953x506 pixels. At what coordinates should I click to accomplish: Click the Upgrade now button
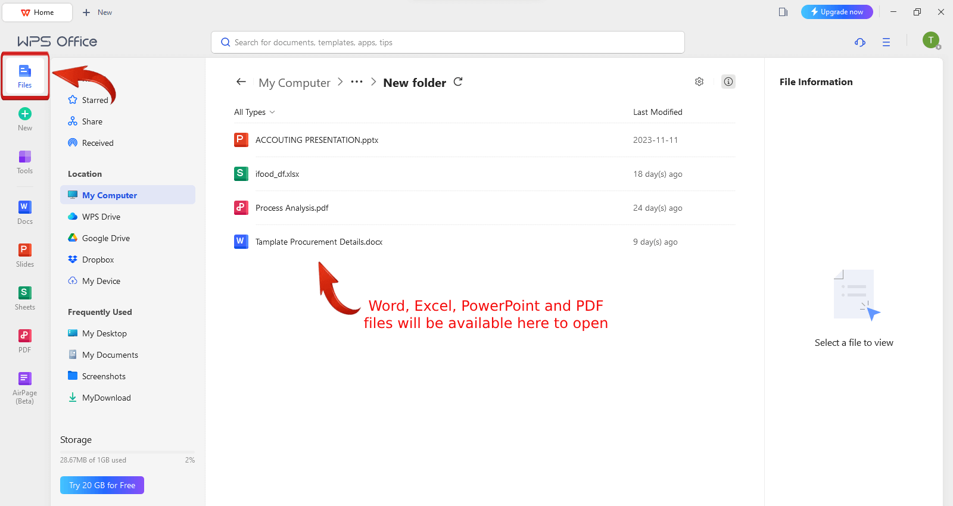click(837, 12)
